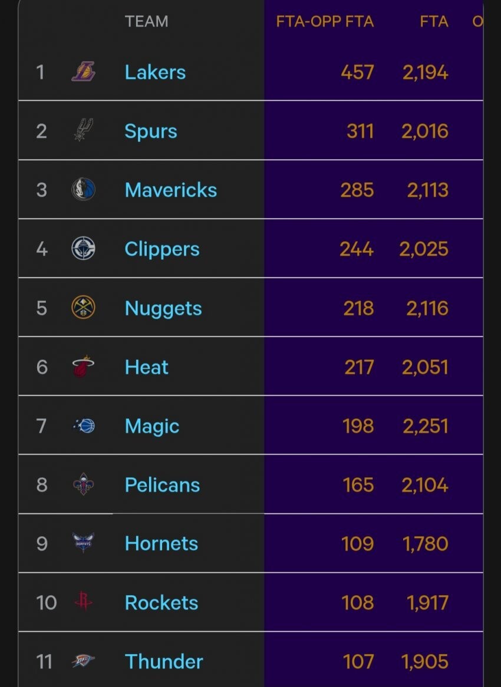
Task: Open the Lakers team link
Action: click(155, 72)
